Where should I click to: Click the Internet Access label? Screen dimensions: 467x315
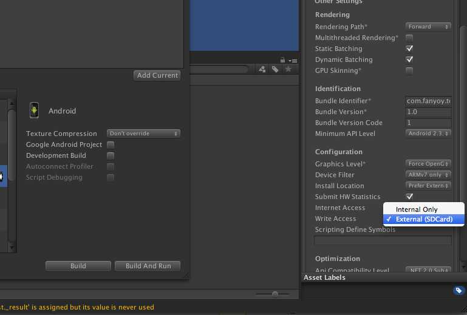tap(340, 208)
